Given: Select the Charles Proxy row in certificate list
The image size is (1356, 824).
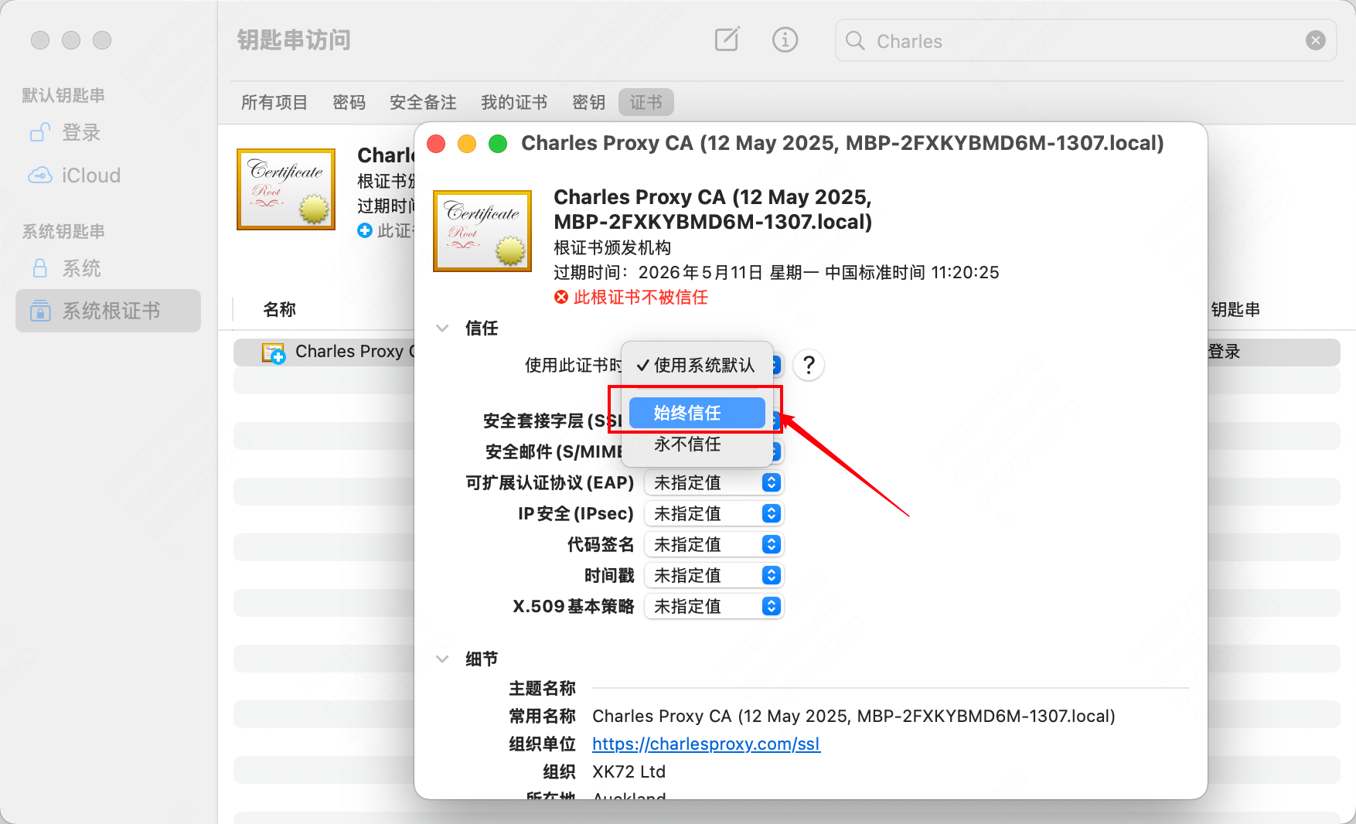Looking at the screenshot, I should pyautogui.click(x=787, y=352).
